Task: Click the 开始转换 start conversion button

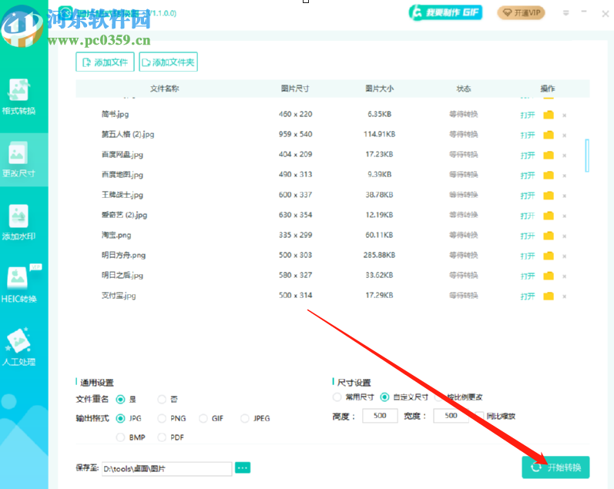Action: point(555,467)
